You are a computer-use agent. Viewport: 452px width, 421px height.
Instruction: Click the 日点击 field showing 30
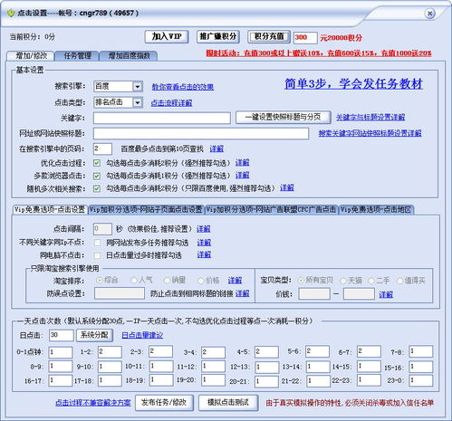point(62,335)
